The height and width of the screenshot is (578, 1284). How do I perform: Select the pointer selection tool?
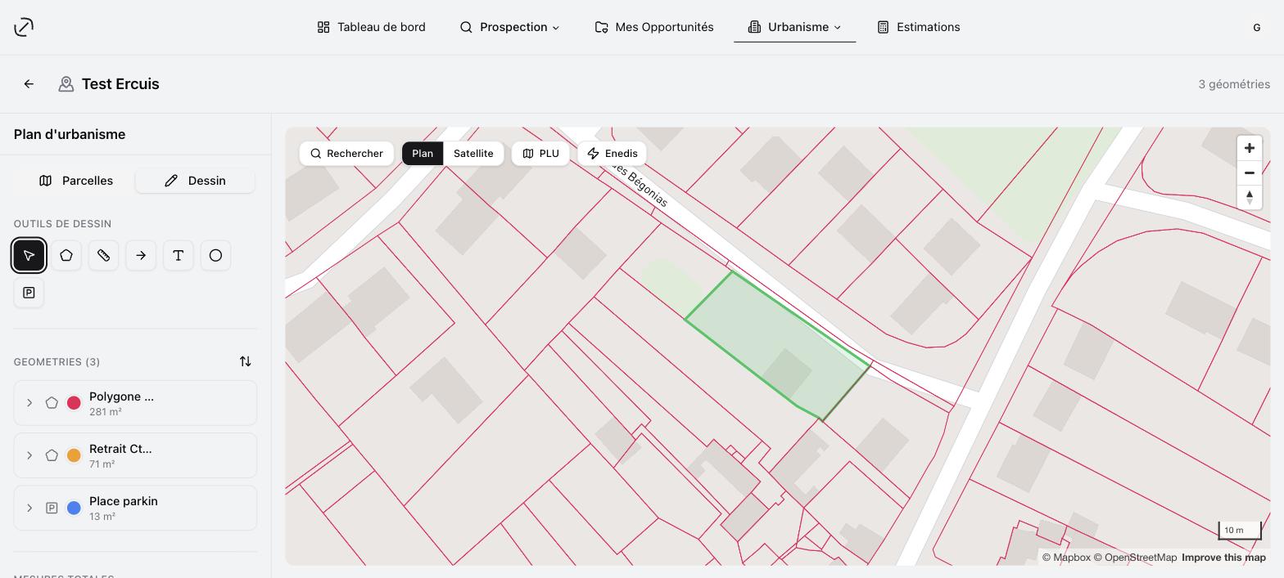tap(29, 256)
